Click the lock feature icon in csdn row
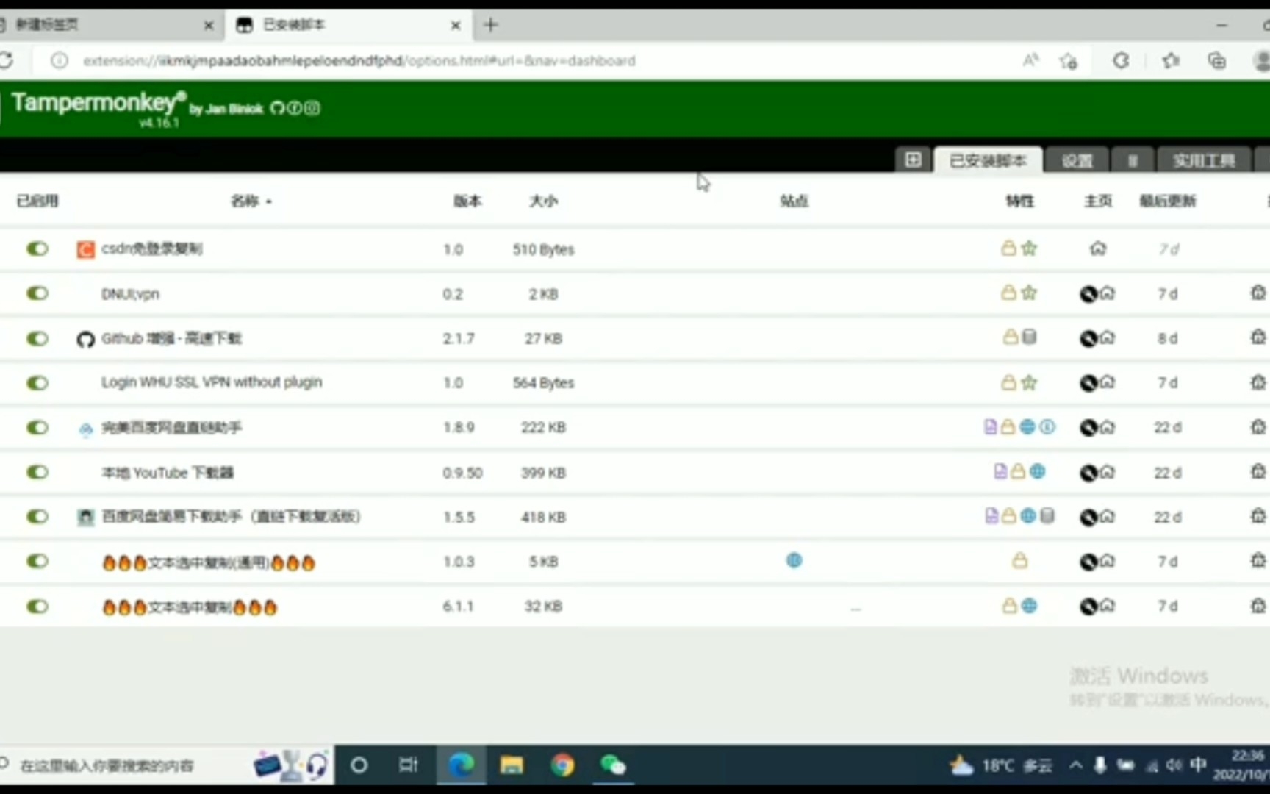 (1009, 248)
